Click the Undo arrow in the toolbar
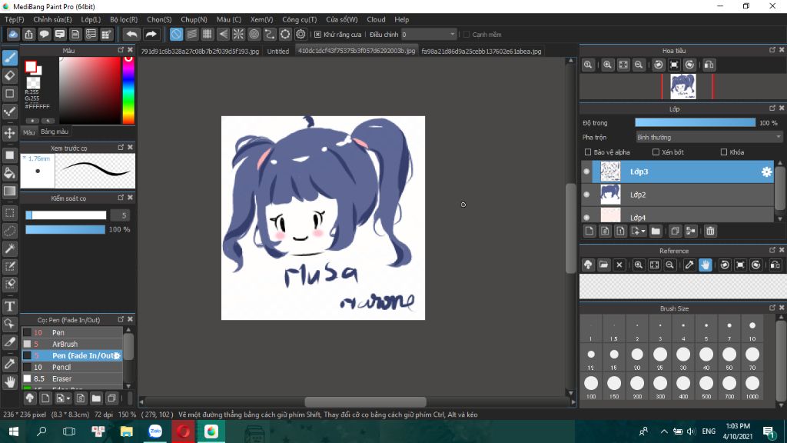Image resolution: width=787 pixels, height=443 pixels. [x=131, y=34]
